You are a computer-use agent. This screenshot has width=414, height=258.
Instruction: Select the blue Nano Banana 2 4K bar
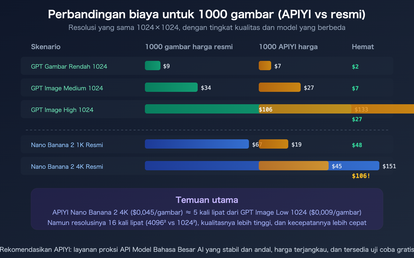click(202, 166)
